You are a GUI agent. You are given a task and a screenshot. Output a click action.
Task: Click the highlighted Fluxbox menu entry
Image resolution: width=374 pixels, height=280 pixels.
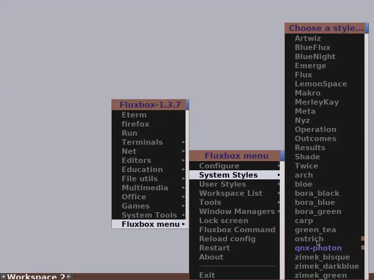click(x=149, y=224)
